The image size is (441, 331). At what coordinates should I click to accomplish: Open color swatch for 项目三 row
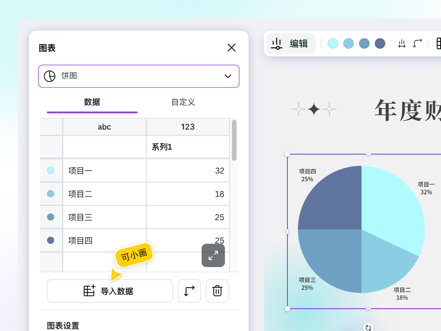(x=51, y=217)
